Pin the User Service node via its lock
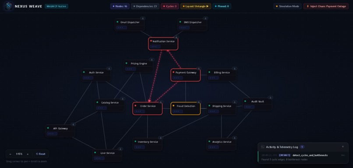Image resolution: width=353 pixels, height=168 pixels. (120, 149)
